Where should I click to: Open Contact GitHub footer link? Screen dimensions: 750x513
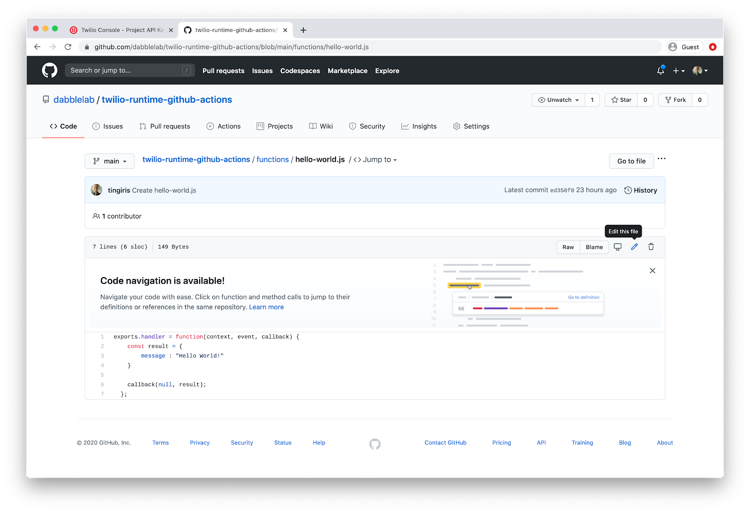coord(445,443)
